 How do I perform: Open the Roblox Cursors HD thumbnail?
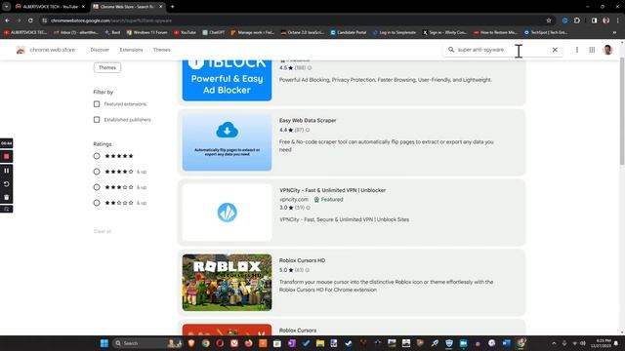227,283
